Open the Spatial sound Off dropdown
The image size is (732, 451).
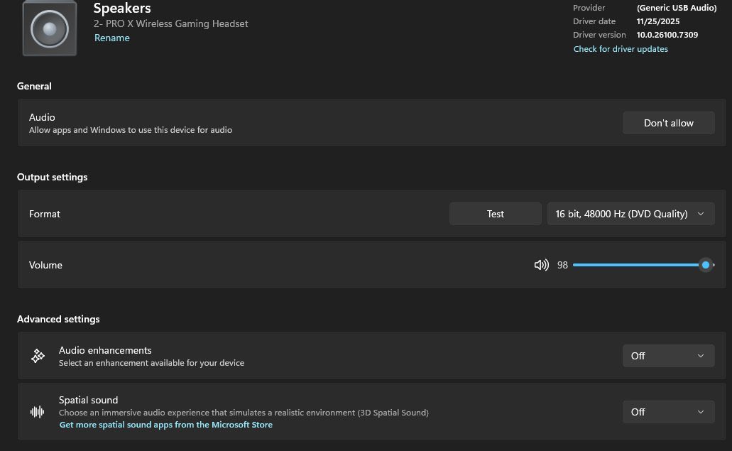coord(669,412)
